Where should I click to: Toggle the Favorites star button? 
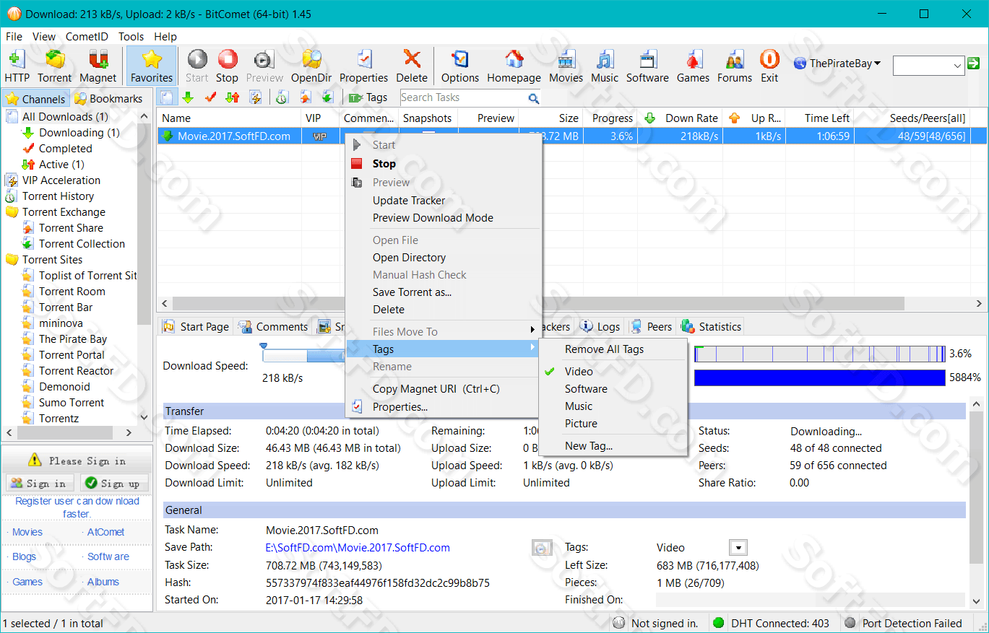tap(152, 66)
